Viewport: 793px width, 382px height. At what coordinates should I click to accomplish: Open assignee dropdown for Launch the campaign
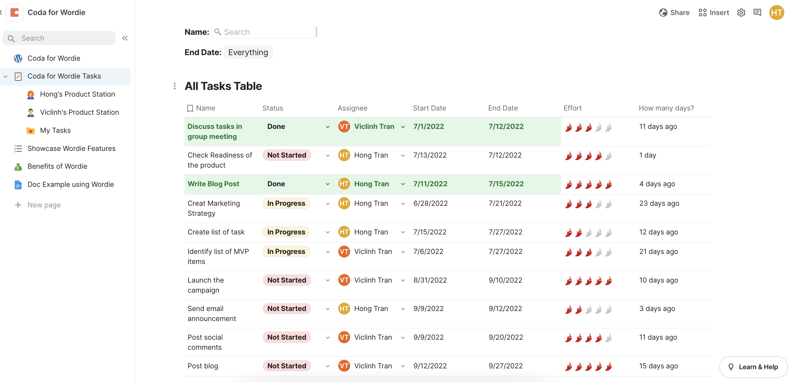coord(403,280)
